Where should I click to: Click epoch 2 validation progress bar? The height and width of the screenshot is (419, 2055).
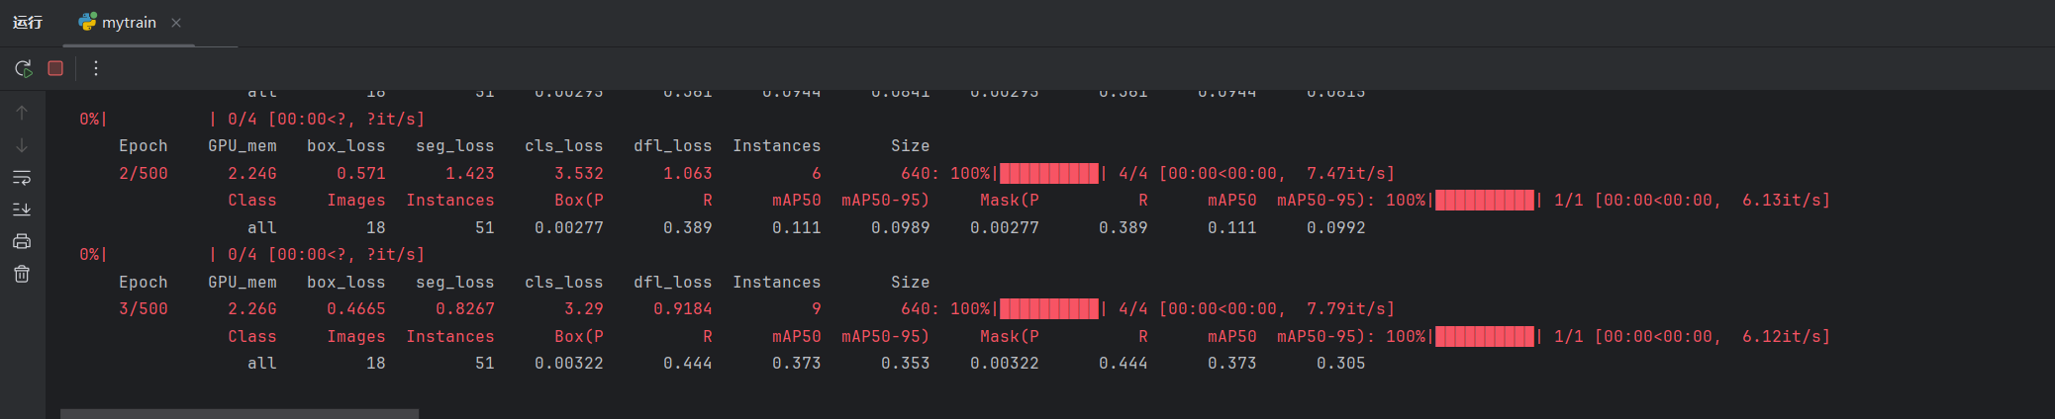1485,200
